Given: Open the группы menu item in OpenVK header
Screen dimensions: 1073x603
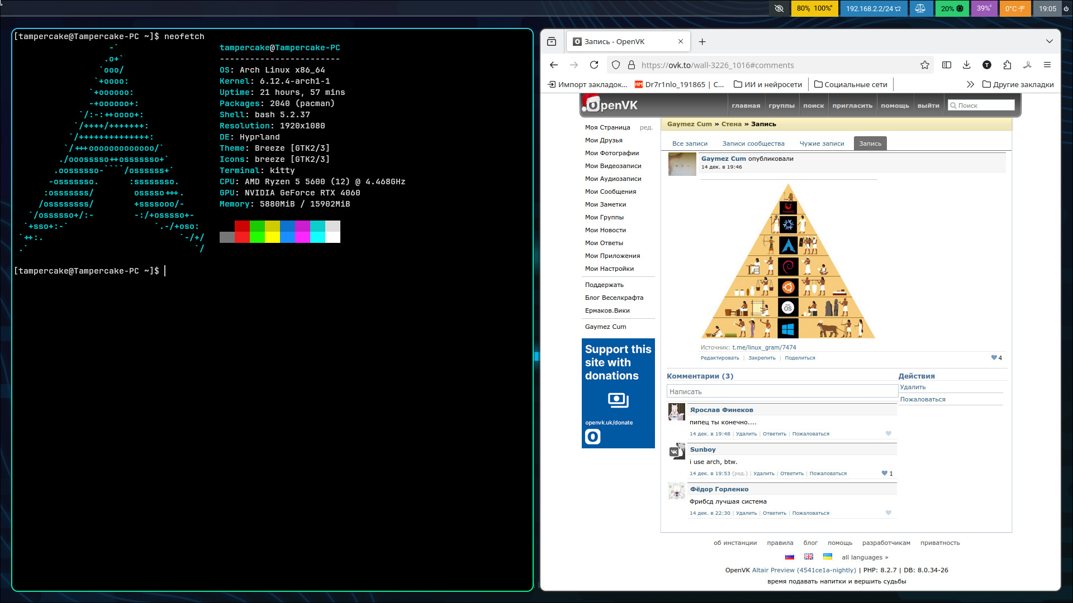Looking at the screenshot, I should tap(781, 106).
